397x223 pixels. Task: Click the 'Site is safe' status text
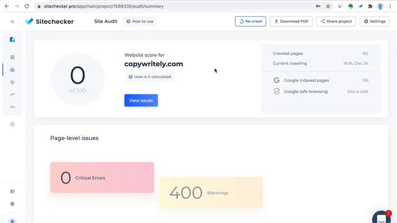[357, 92]
